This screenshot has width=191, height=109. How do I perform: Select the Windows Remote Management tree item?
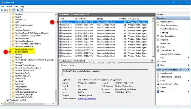28,36
